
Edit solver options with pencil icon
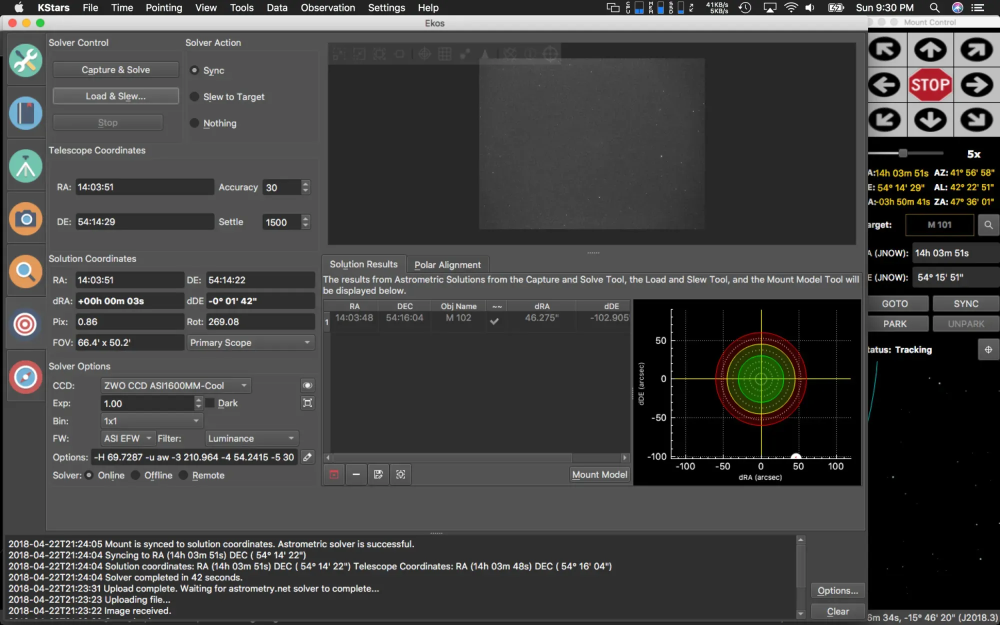coord(307,457)
